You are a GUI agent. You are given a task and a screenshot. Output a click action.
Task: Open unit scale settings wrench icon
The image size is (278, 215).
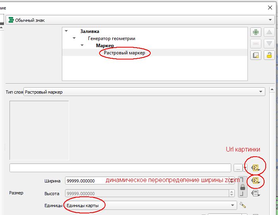[x=243, y=205]
